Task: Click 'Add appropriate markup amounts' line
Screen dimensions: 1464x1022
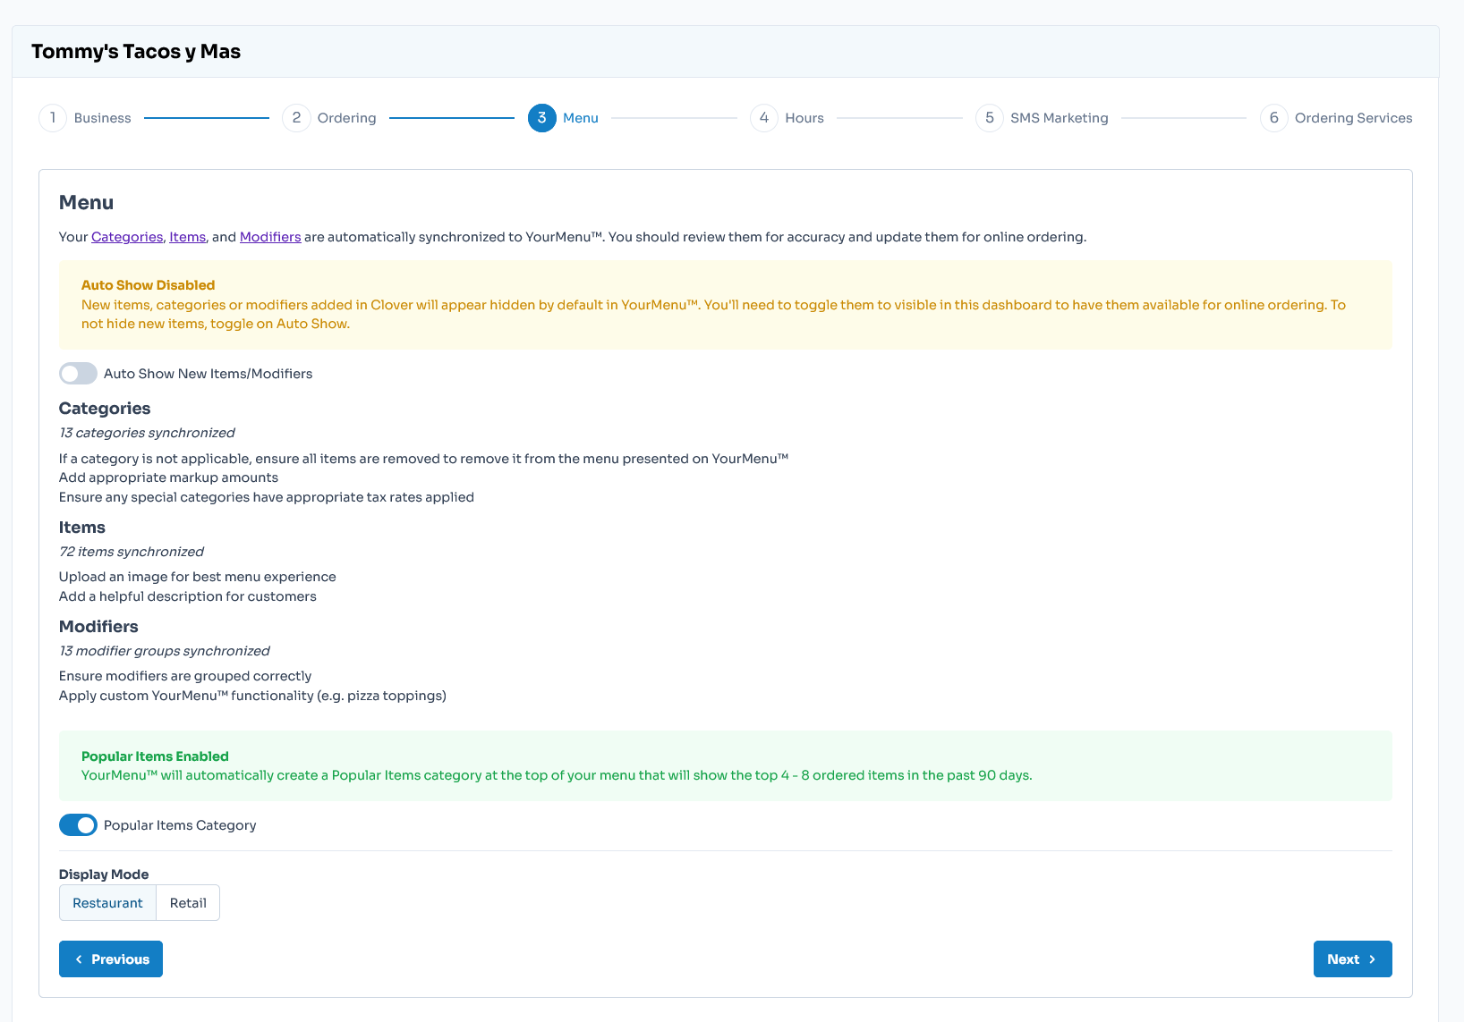Action: click(168, 477)
